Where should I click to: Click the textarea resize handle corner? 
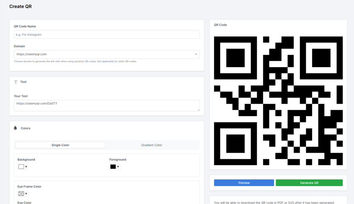[x=198, y=110]
